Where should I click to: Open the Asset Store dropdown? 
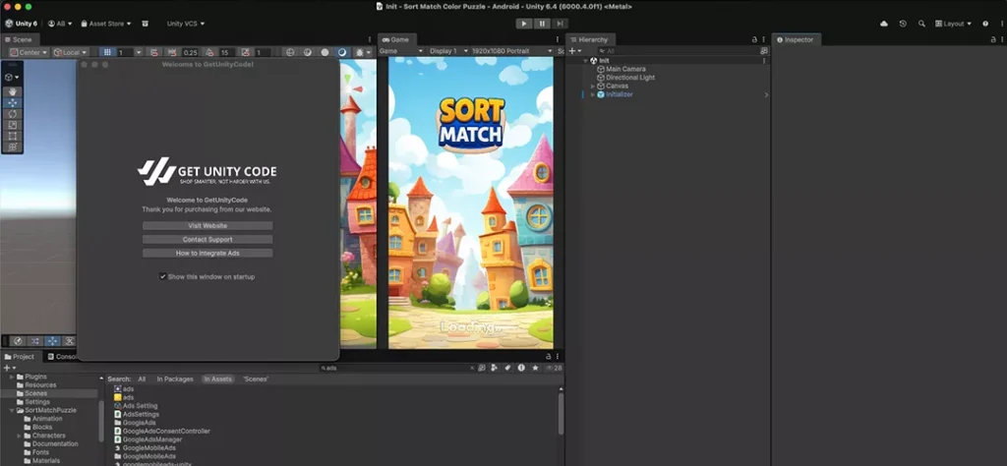pyautogui.click(x=106, y=24)
